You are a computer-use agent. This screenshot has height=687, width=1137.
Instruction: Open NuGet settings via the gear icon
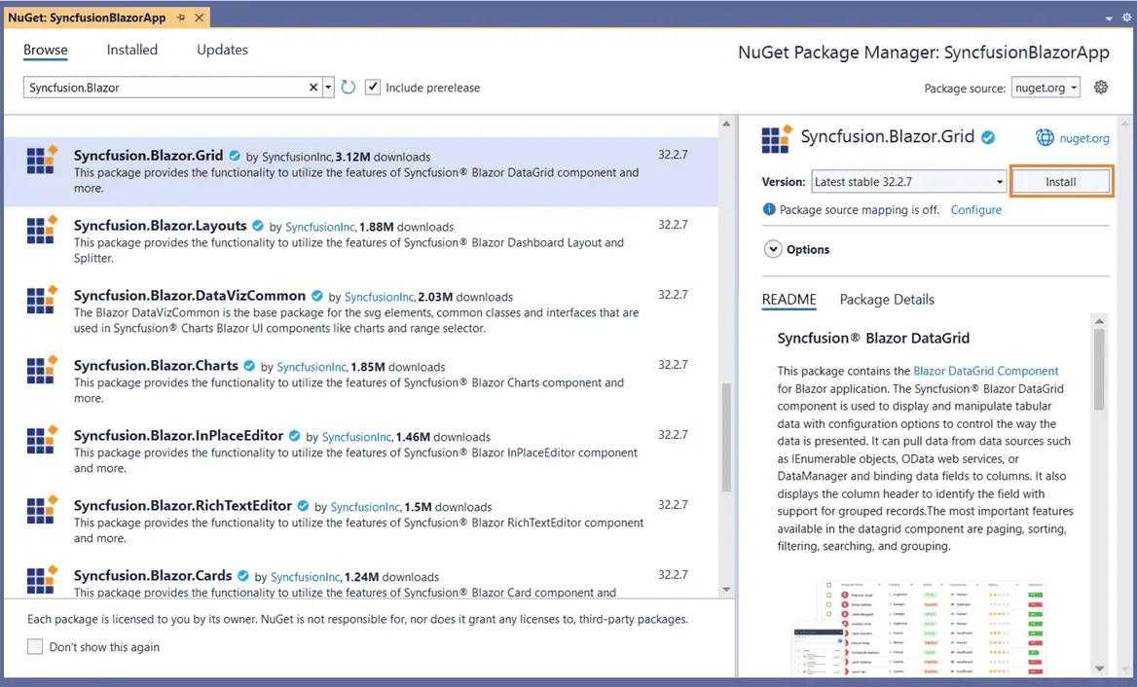coord(1100,87)
